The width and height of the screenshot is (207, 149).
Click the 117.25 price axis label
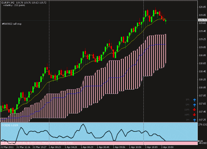click(x=202, y=120)
